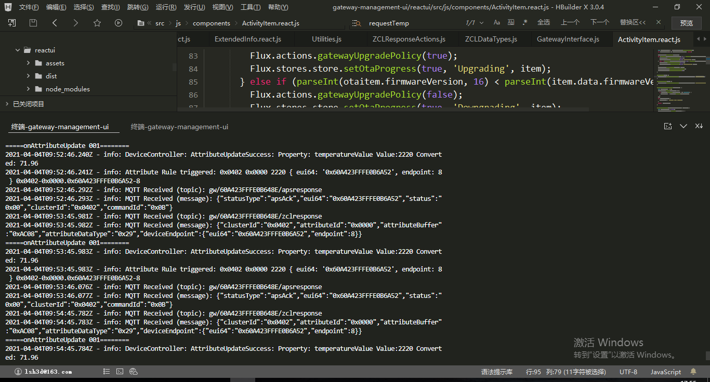Image resolution: width=710 pixels, height=382 pixels.
Task: Switch to ZCLResponseActions.js tab
Action: coord(409,39)
